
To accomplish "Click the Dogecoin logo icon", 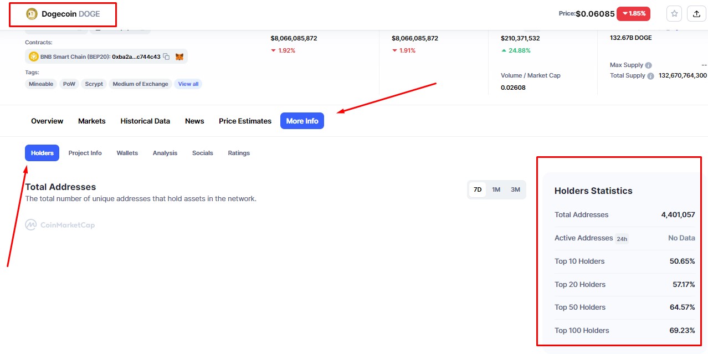I will pos(32,14).
